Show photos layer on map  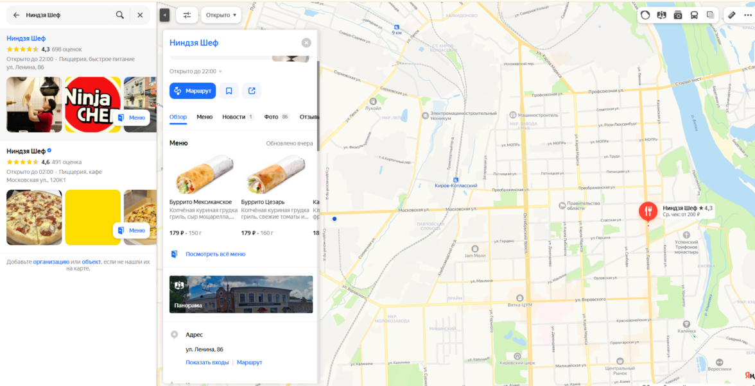pyautogui.click(x=678, y=15)
